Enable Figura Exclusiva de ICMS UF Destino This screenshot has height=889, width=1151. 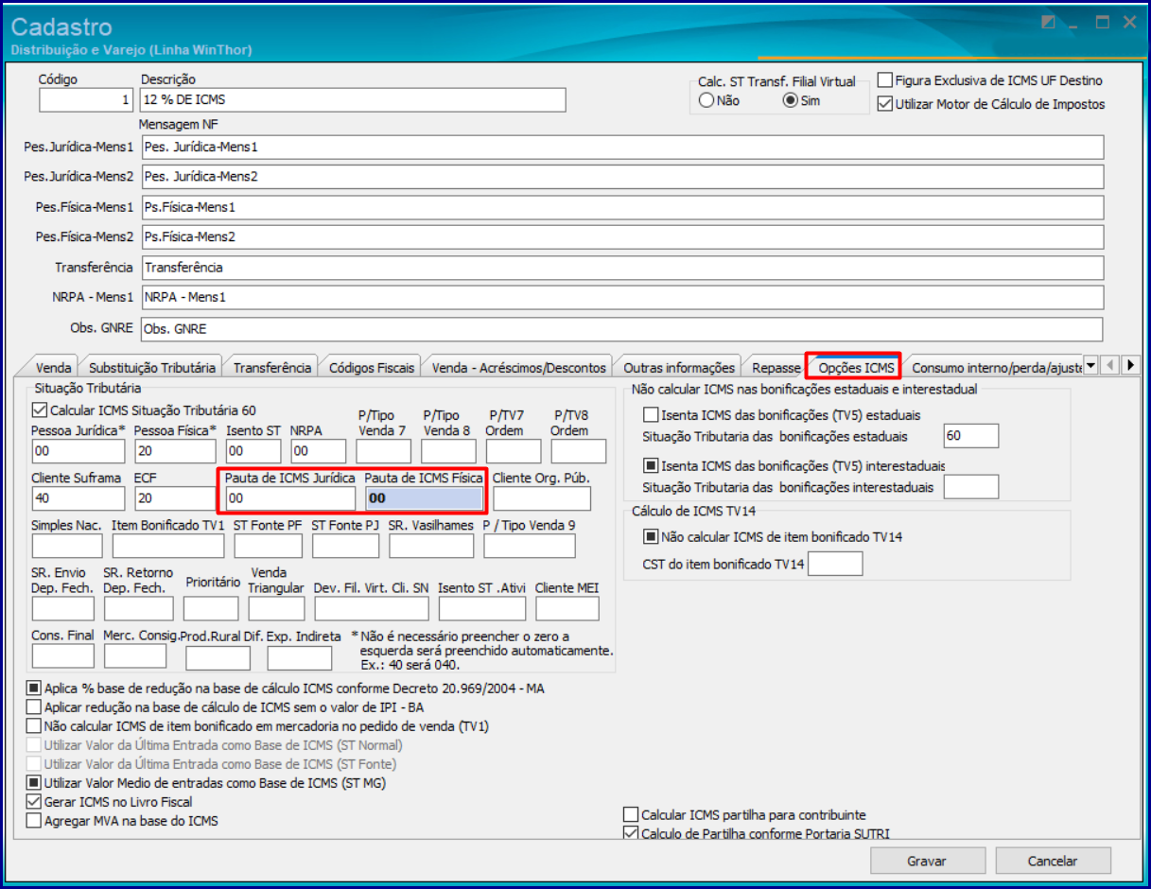tap(885, 80)
